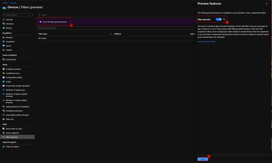Select Windows 10 update rings item
The width and height of the screenshot is (272, 163).
(x=15, y=90)
